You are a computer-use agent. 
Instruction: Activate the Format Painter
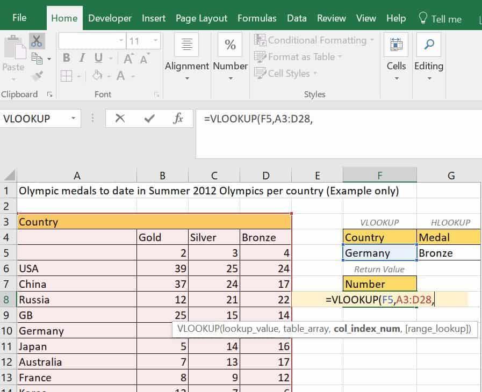coord(35,75)
